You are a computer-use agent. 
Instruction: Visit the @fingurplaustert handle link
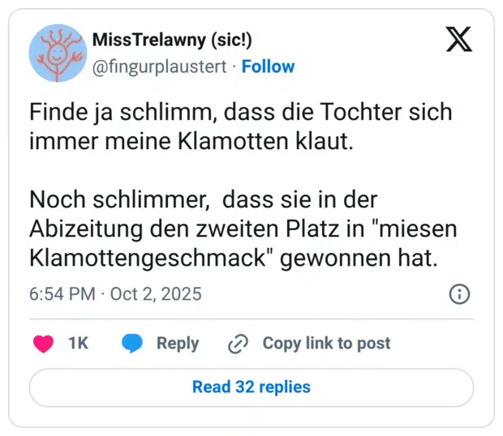tap(158, 66)
